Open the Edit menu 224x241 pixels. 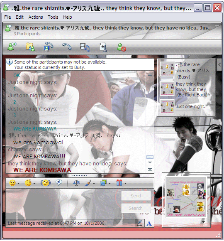coord(19,17)
